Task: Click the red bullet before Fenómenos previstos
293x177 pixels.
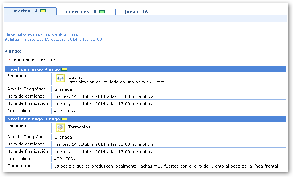Action: point(9,59)
